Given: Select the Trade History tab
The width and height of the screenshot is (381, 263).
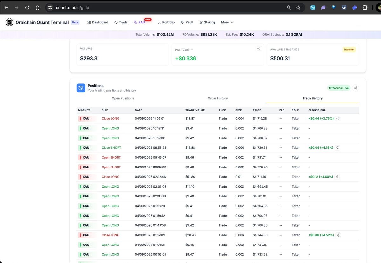Looking at the screenshot, I should pyautogui.click(x=312, y=98).
